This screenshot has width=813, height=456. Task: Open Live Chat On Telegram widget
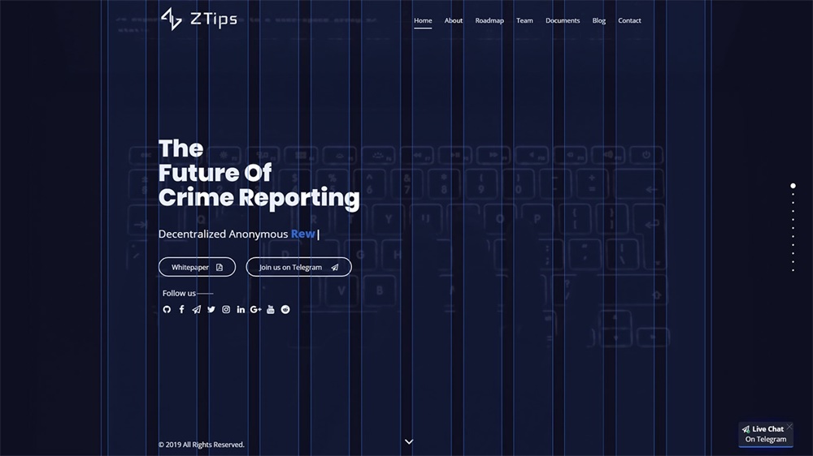tap(765, 434)
